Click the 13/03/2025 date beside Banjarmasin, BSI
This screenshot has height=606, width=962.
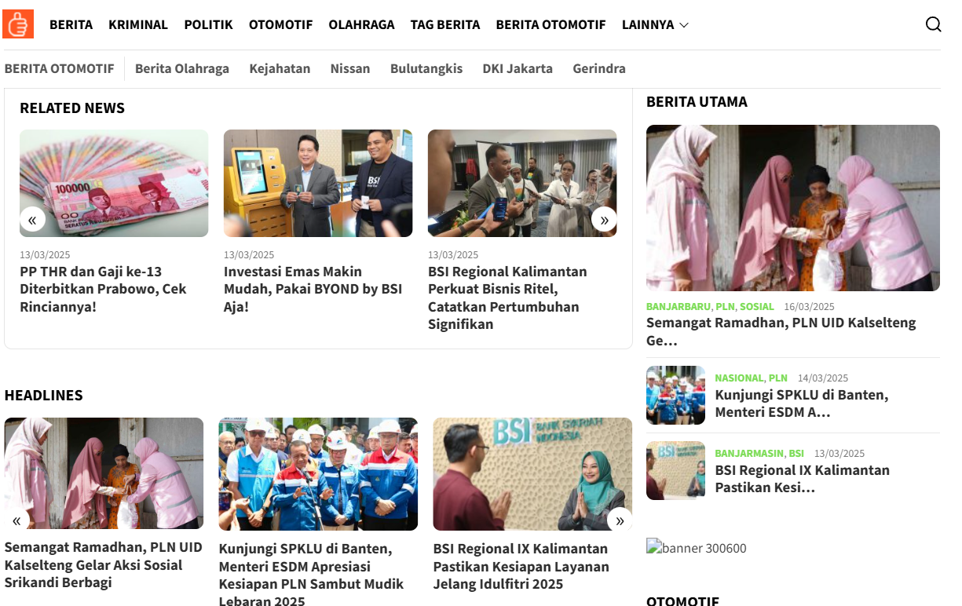click(839, 453)
